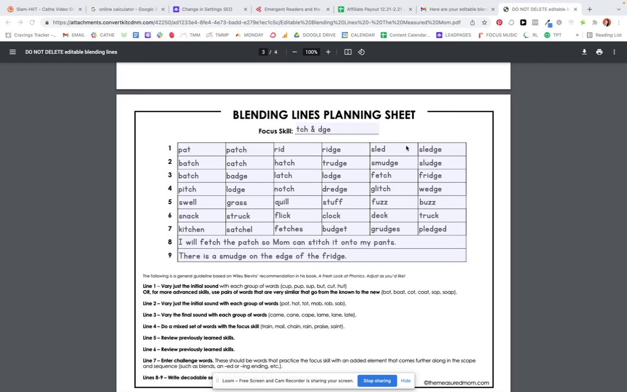The width and height of the screenshot is (627, 392).
Task: Click the browser share icon
Action: [x=472, y=22]
